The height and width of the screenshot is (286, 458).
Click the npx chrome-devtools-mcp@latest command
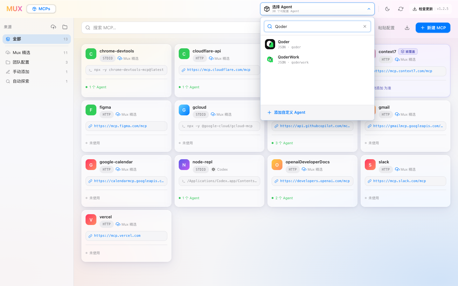(x=126, y=70)
